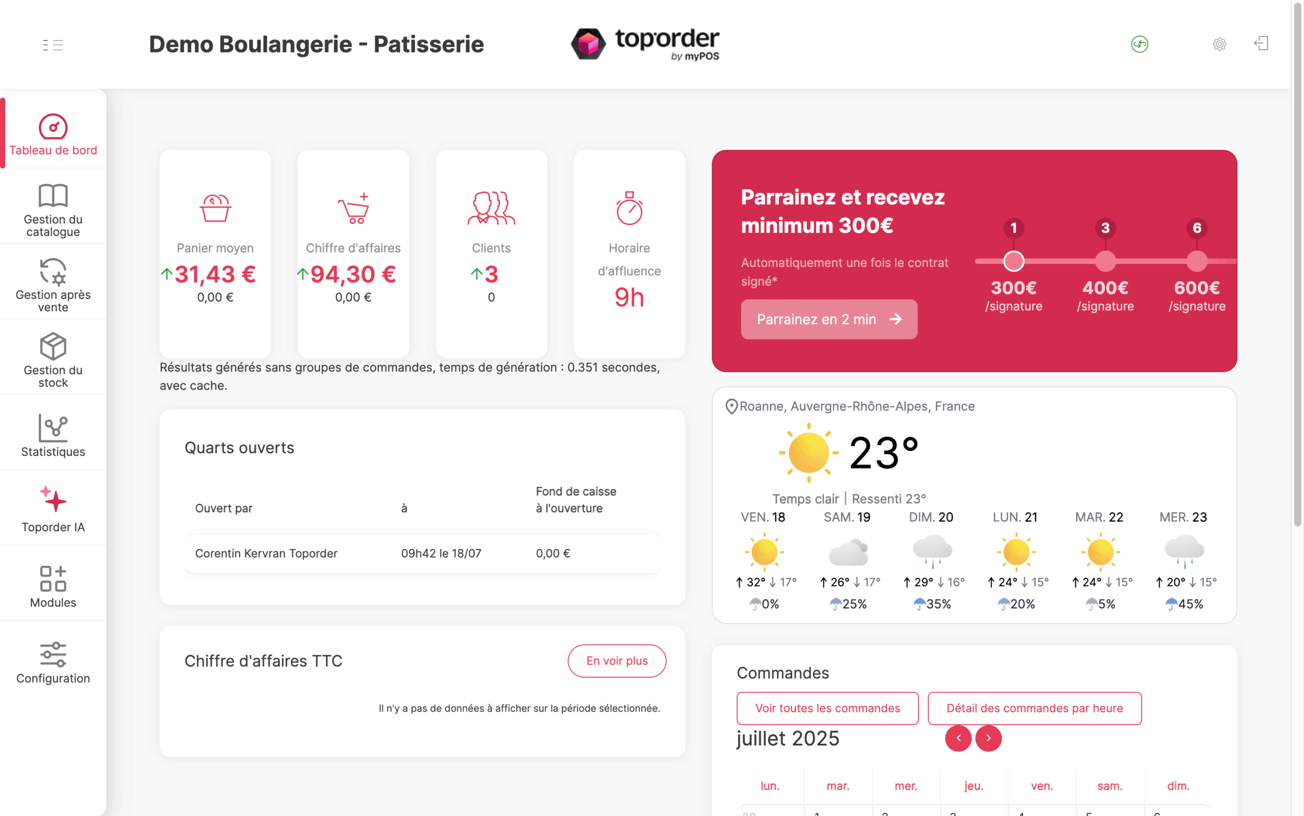Viewport: 1304px width, 816px height.
Task: Open Gestion du catalogue section
Action: [x=53, y=210]
